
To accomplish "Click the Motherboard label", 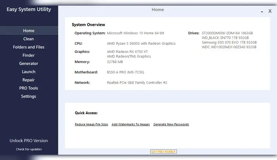I will point(86,72).
